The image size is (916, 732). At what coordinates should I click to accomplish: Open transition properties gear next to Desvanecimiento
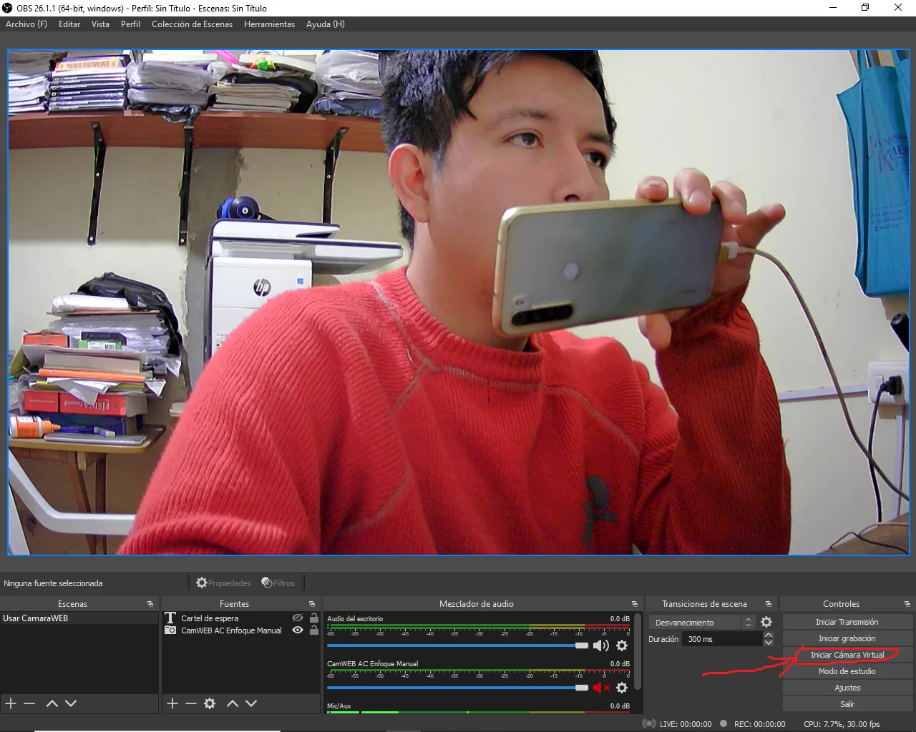pos(766,622)
